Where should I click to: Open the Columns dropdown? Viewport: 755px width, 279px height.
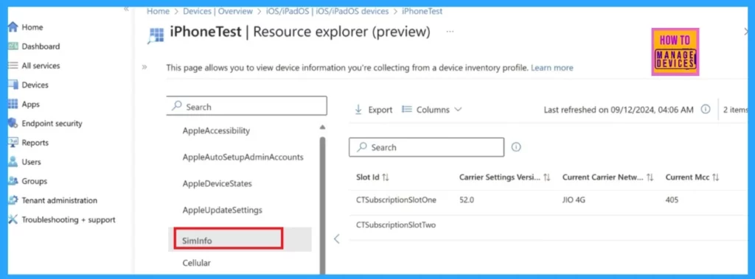432,110
